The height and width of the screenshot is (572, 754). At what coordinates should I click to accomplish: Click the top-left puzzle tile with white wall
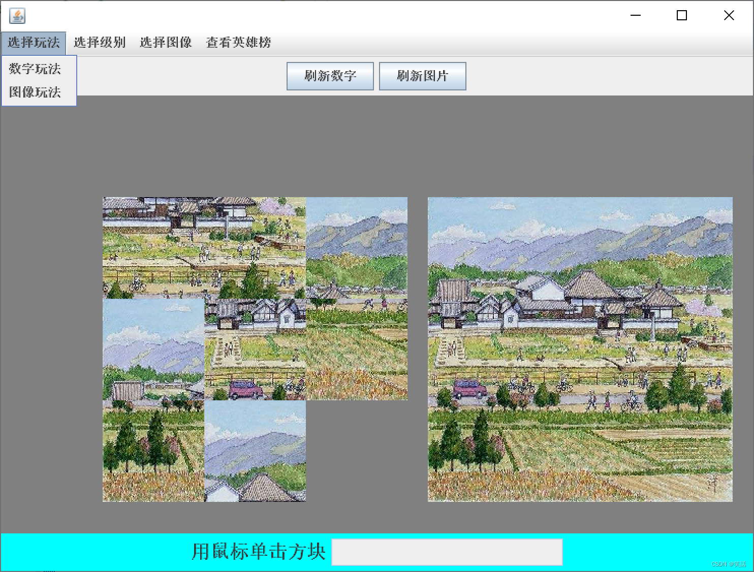pos(153,248)
